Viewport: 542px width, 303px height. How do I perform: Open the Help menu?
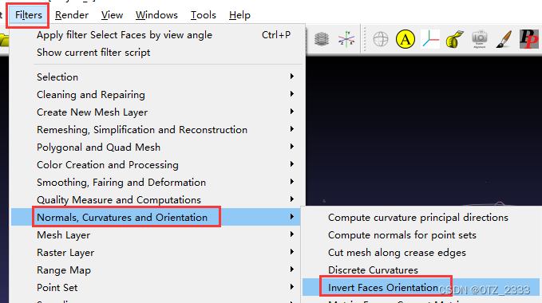tap(239, 15)
